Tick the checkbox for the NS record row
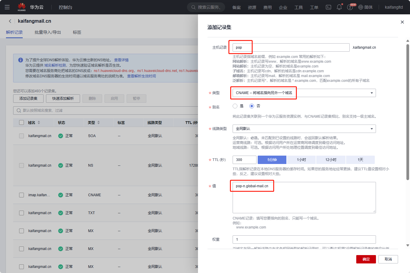The width and height of the screenshot is (410, 273). click(x=22, y=165)
